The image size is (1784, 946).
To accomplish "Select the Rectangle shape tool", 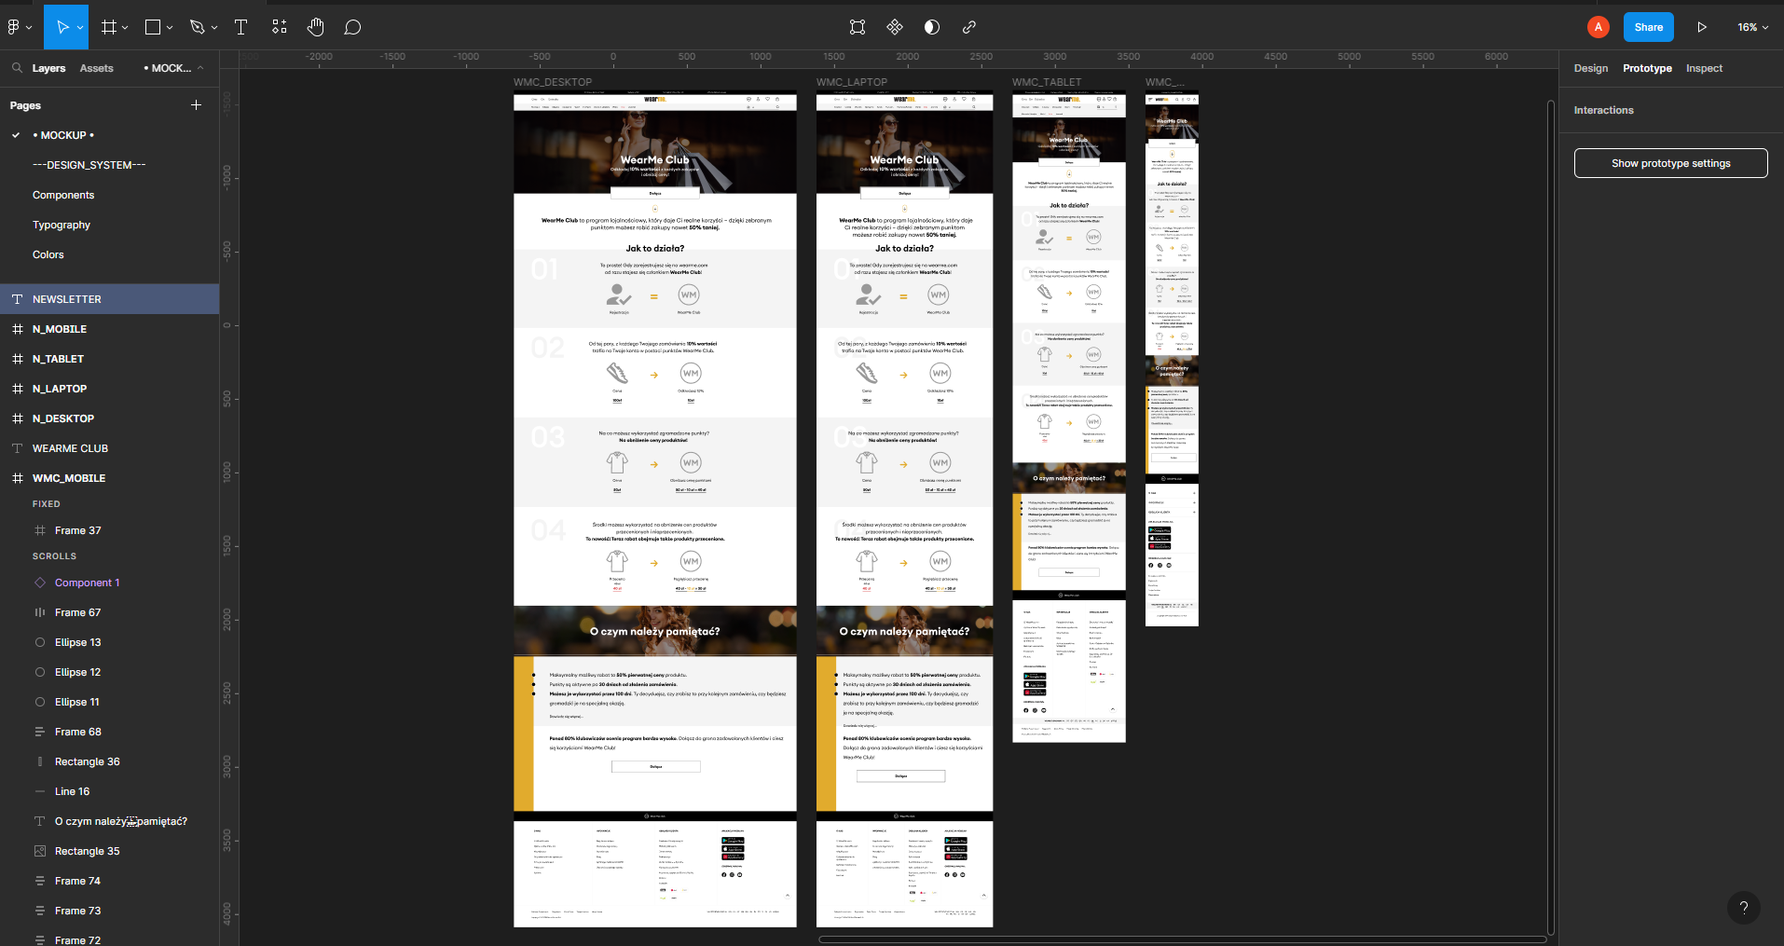I will [x=153, y=27].
